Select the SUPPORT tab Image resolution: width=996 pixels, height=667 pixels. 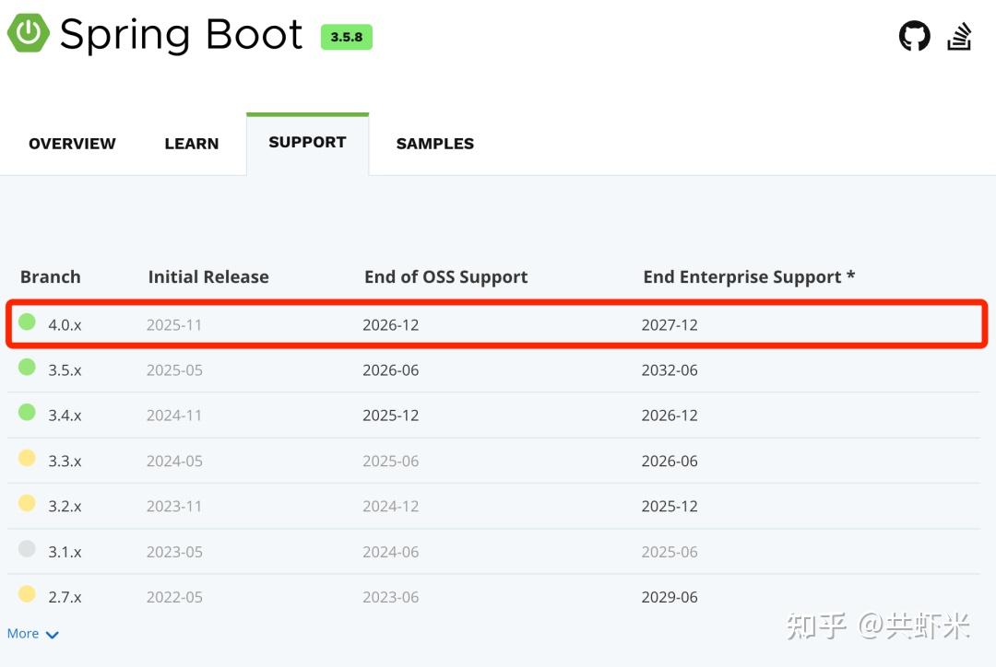[x=307, y=142]
